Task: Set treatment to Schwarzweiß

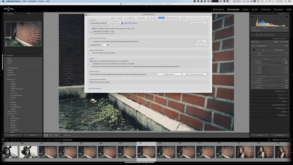Action: click(x=284, y=42)
